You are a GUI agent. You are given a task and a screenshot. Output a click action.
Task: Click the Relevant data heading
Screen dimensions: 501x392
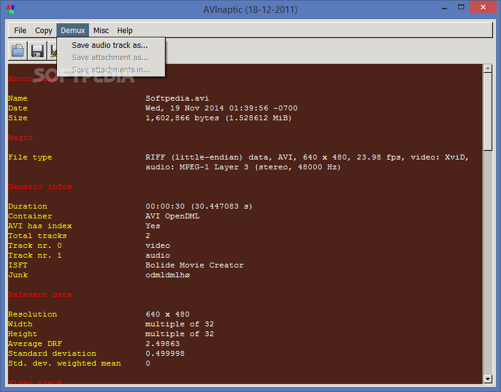40,294
